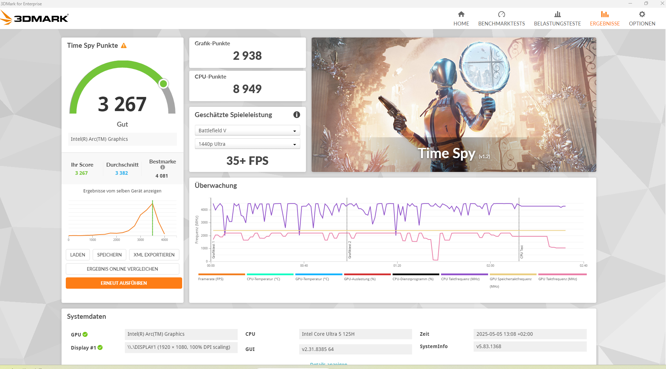Click the orange warning triangle beside Time Spy Punkte
The height and width of the screenshot is (369, 666).
(124, 46)
